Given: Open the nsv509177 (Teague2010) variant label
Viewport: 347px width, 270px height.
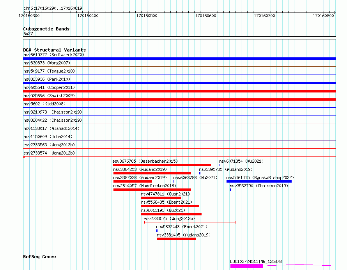Looking at the screenshot, I should click(x=49, y=71).
